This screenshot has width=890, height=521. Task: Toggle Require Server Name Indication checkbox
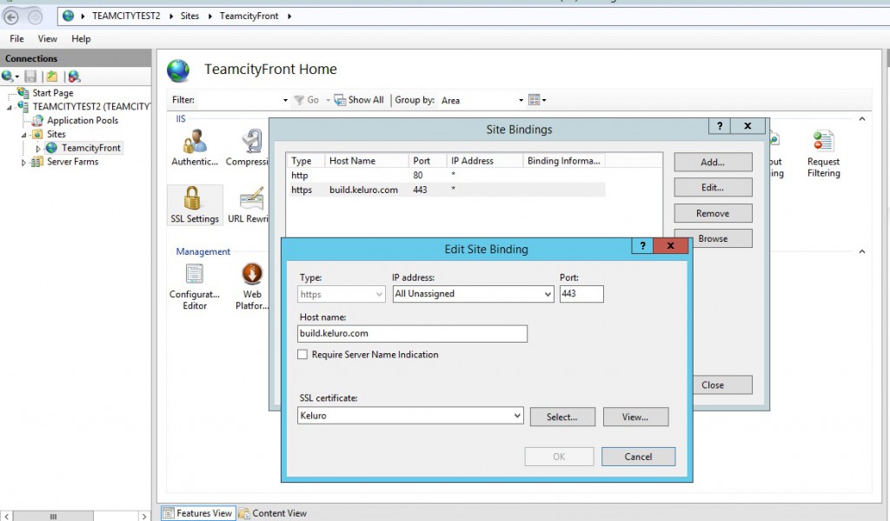pyautogui.click(x=302, y=355)
